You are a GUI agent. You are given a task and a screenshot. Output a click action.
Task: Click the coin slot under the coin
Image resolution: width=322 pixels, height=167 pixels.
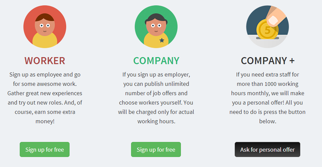click(x=267, y=38)
